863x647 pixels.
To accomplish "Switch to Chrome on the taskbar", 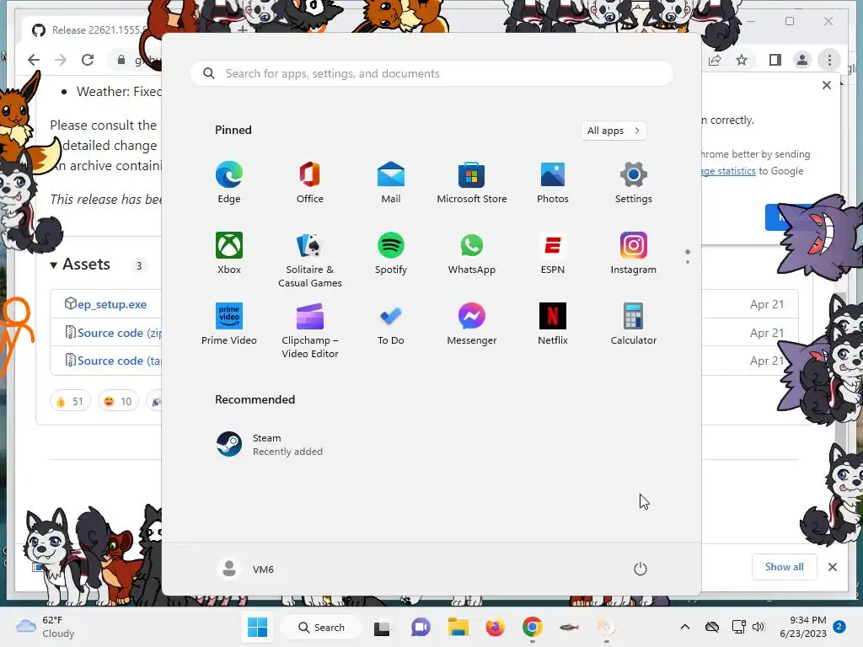I will (533, 627).
